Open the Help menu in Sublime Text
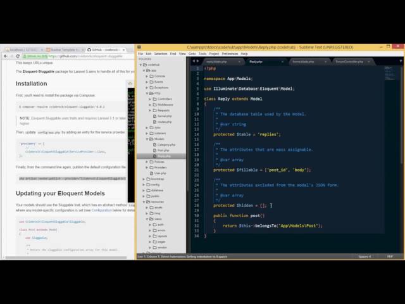This screenshot has width=405, height=304. (244, 54)
